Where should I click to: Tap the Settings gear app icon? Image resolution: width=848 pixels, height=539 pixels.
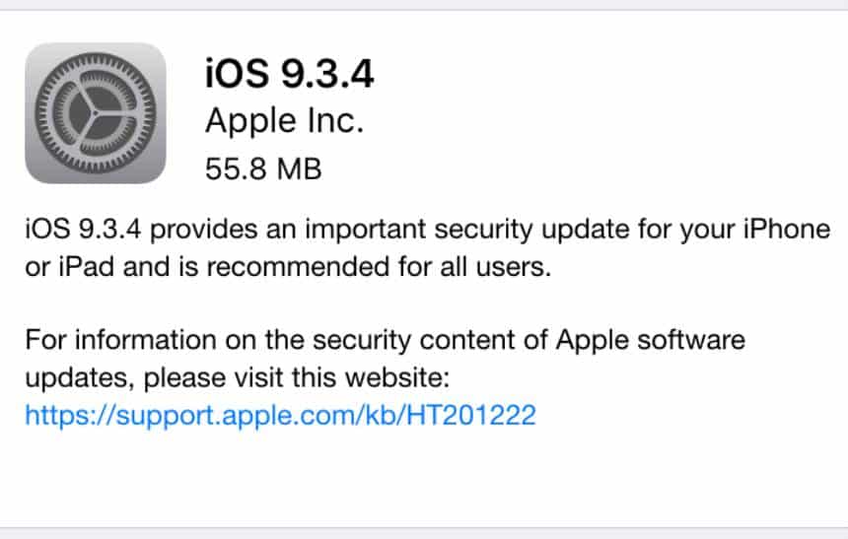(x=96, y=113)
